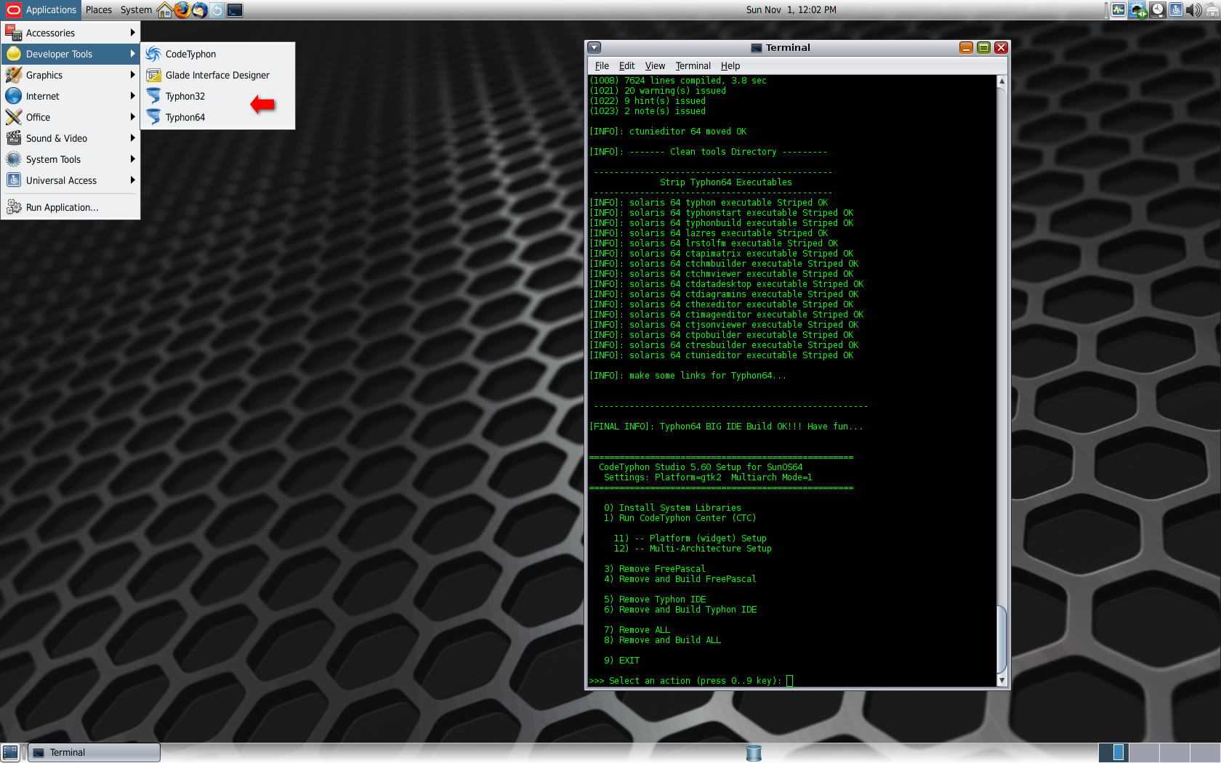Screen dimensions: 1221x763
Task: Maximize the Terminal window
Action: 983,47
